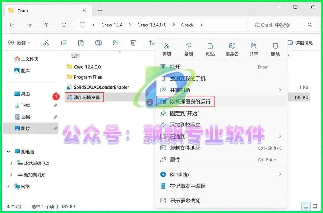
Task: Choose 添加到收藏夹
Action: (221, 125)
